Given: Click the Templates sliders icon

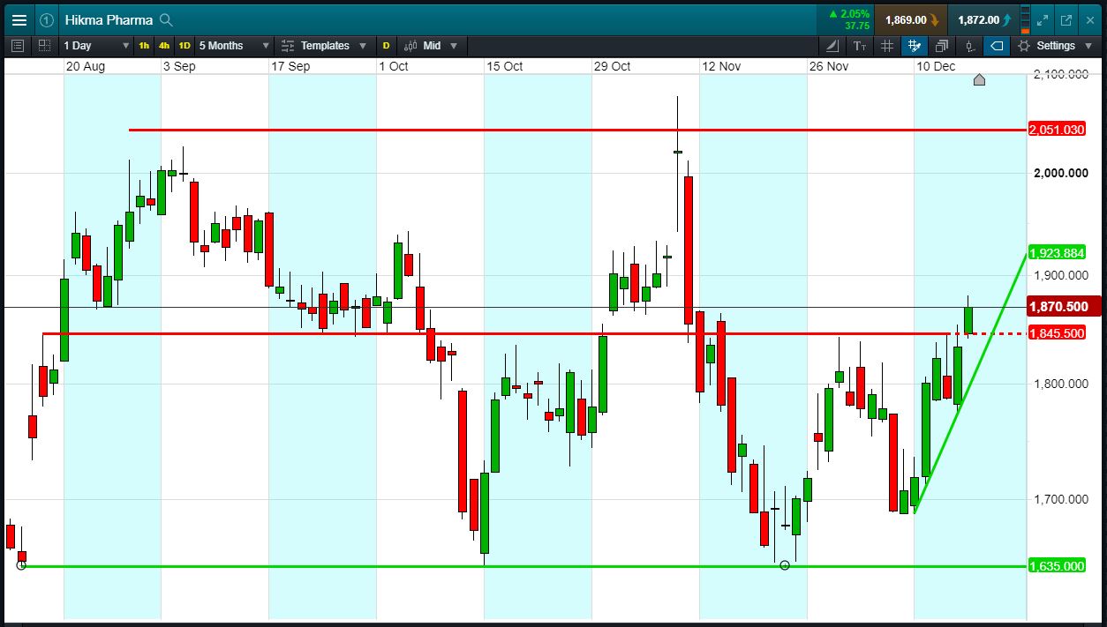Looking at the screenshot, I should click(288, 46).
